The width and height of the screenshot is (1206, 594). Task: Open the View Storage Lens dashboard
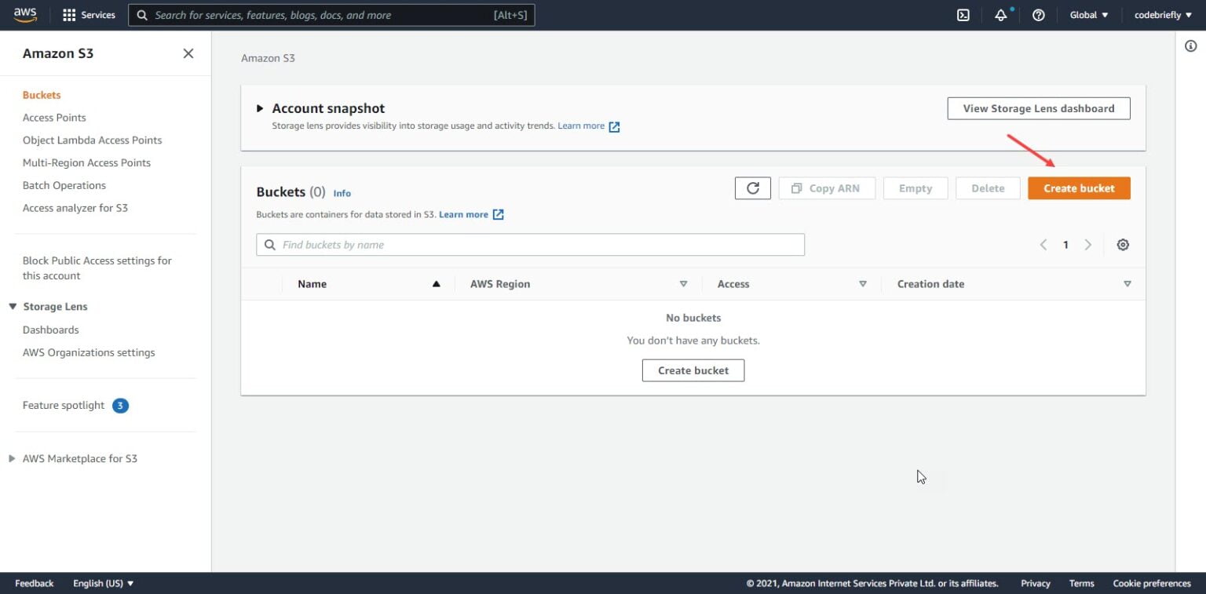[x=1038, y=108]
